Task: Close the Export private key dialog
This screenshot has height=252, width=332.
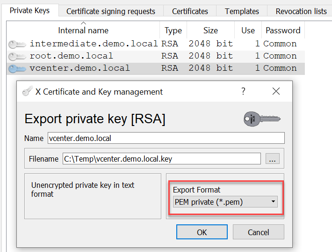Action: (x=276, y=91)
